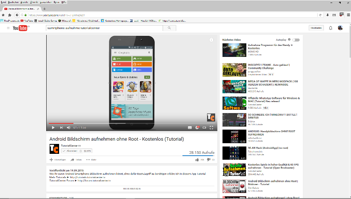Switch player to theater mode
The image size is (351, 199).
click(204, 128)
